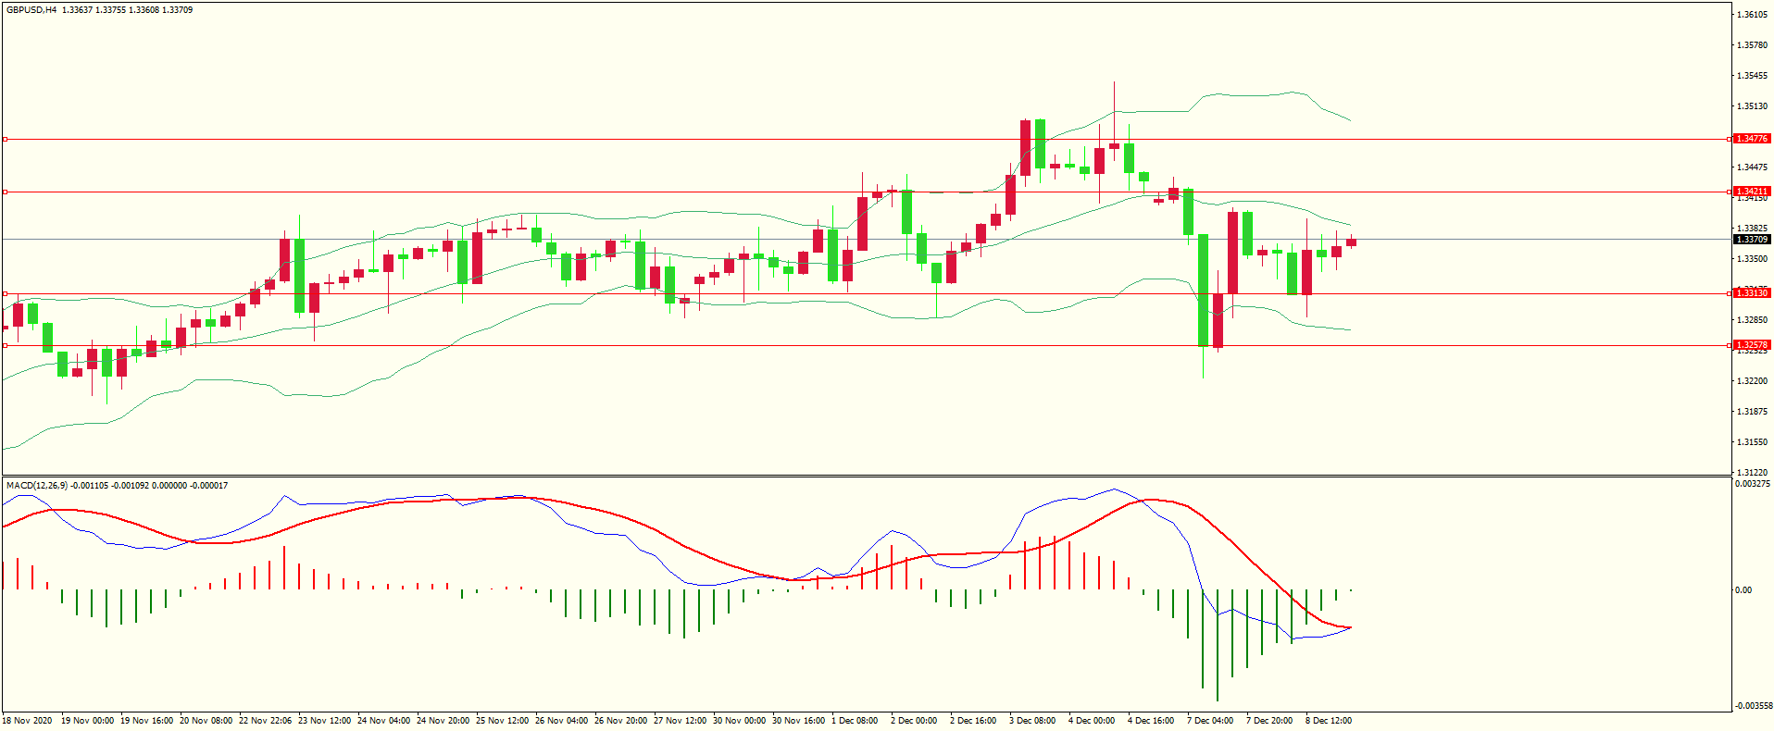Select the horizontal level line at 1.32578
Viewport: 1774px width, 731px height.
click(x=648, y=345)
